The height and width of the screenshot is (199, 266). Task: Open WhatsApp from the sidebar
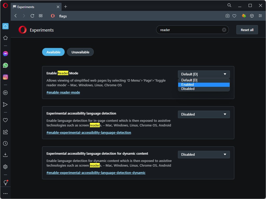pos(5,65)
